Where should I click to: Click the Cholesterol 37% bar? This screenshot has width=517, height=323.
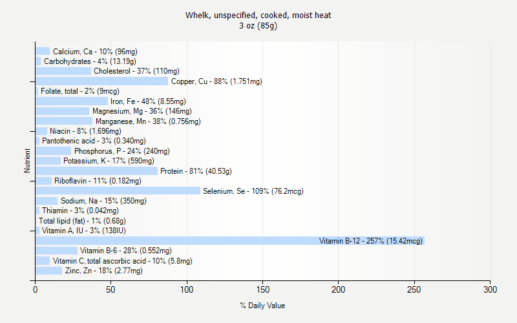[x=63, y=71]
